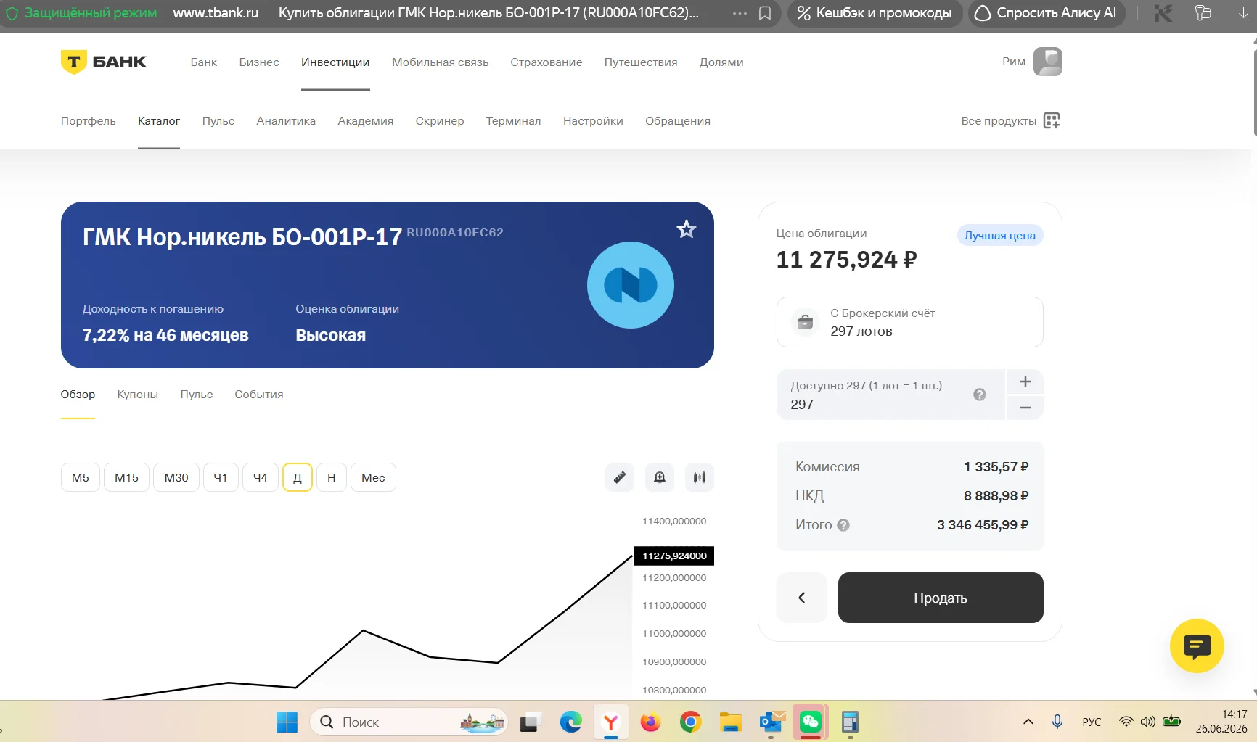Click the T-Bank logo
The width and height of the screenshot is (1257, 742).
(x=103, y=62)
